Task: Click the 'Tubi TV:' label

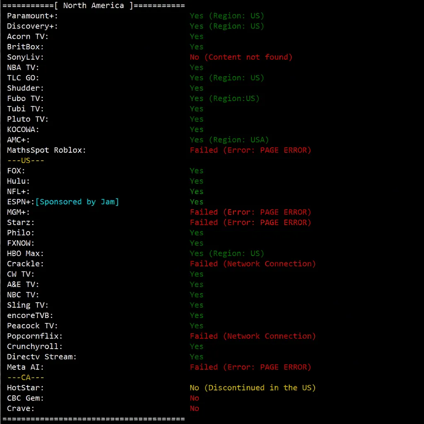Action: pos(25,109)
